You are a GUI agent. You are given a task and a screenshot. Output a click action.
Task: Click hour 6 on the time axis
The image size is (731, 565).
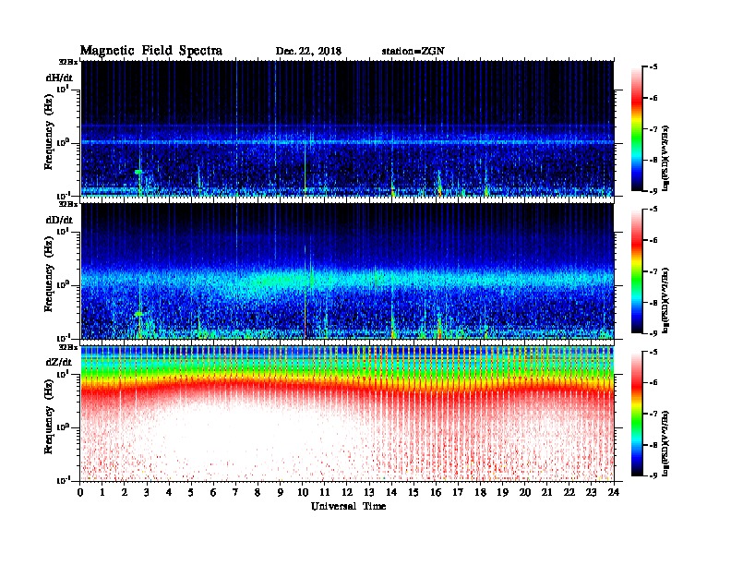pyautogui.click(x=213, y=493)
